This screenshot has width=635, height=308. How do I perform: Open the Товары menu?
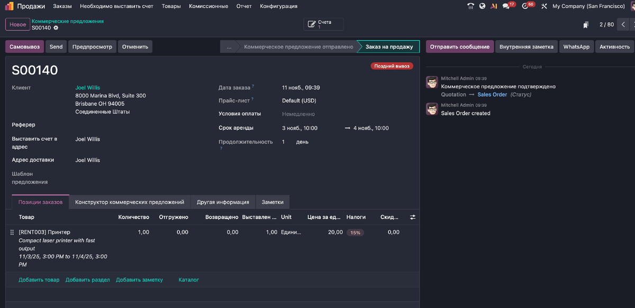171,6
